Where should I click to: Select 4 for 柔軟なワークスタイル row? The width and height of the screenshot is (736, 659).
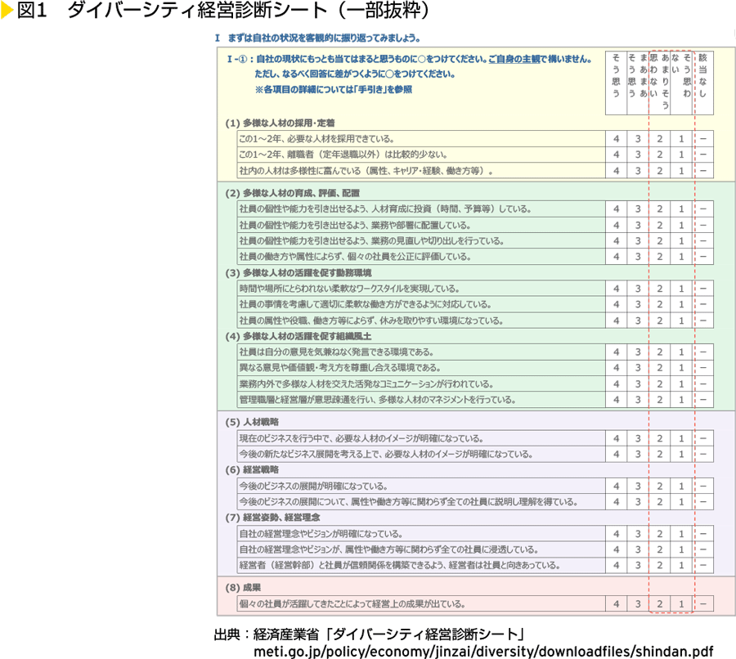tap(616, 289)
